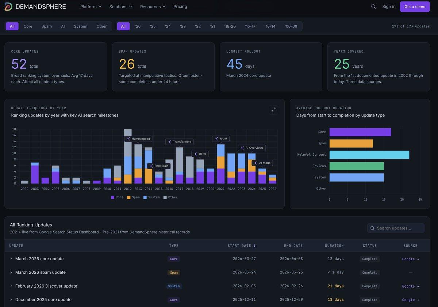
Task: Click the BERT milestone marker
Action: pos(200,154)
